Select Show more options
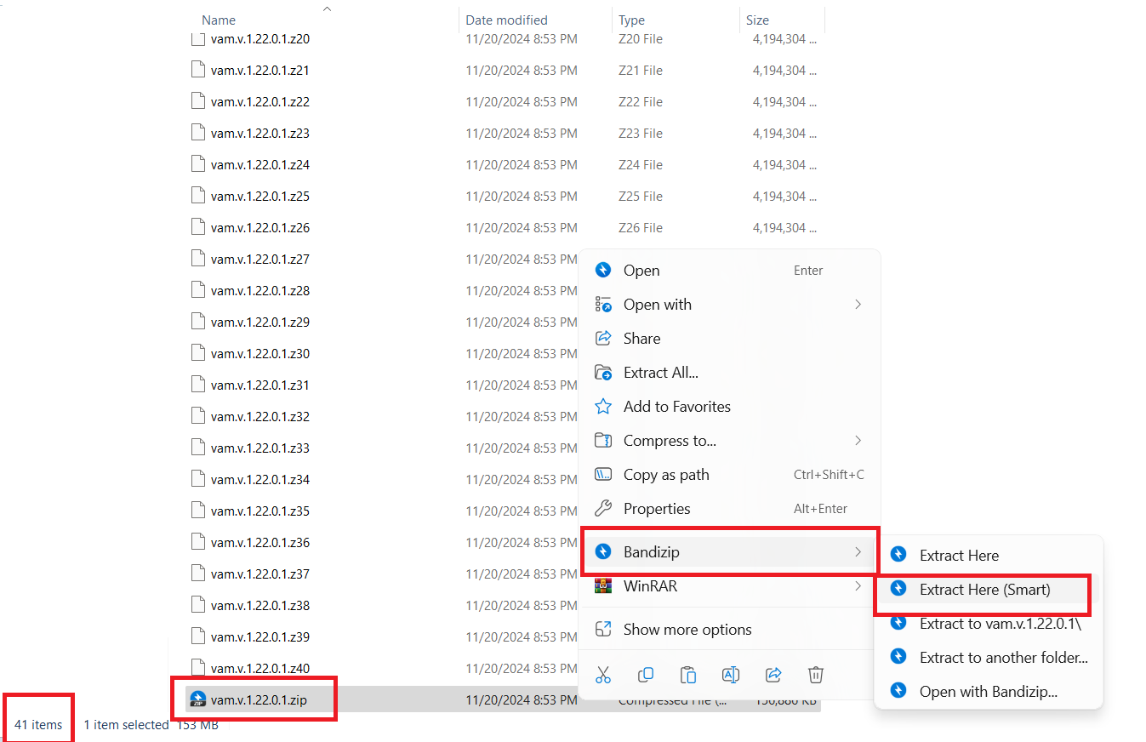The image size is (1146, 742). point(729,630)
